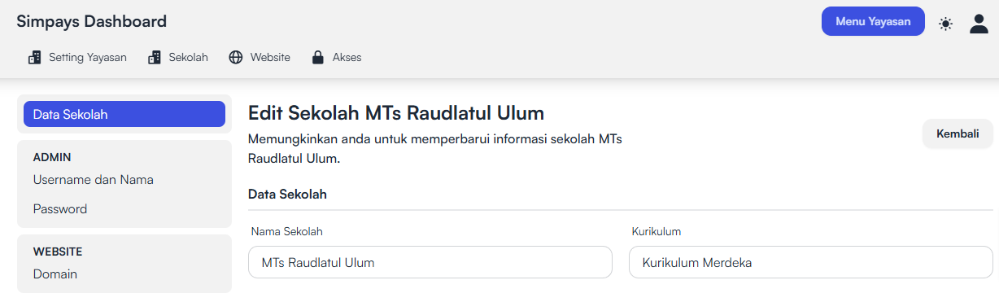This screenshot has width=999, height=302.
Task: Click the Kurikulum field showing Kurikulum Merdeka
Action: click(x=811, y=262)
